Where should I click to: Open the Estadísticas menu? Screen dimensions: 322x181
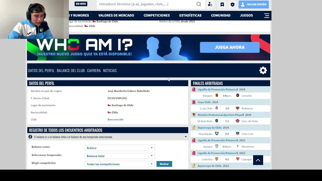point(190,15)
